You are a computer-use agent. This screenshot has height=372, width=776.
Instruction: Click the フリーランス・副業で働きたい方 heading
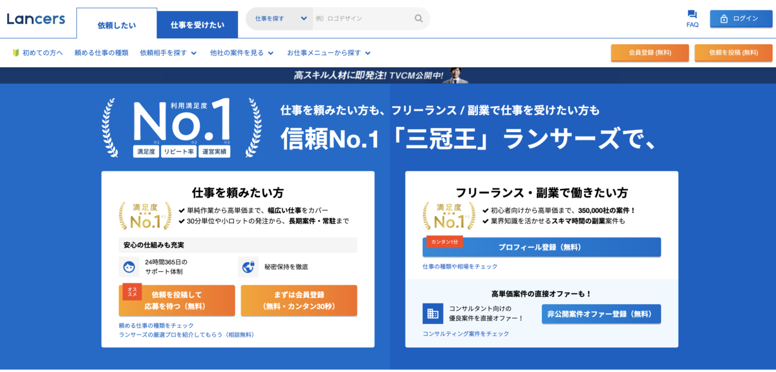pyautogui.click(x=542, y=193)
